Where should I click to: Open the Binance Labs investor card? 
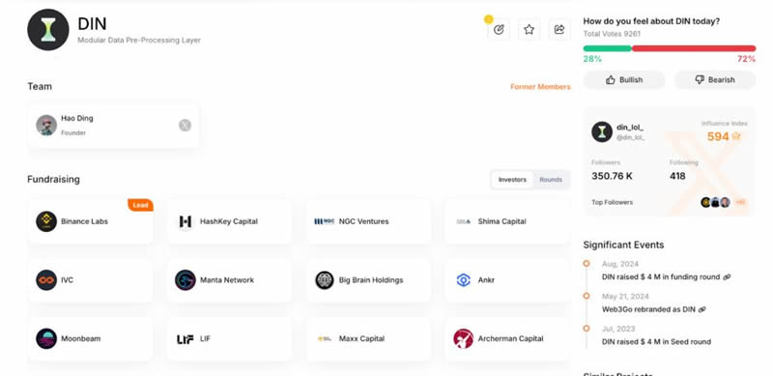point(91,221)
